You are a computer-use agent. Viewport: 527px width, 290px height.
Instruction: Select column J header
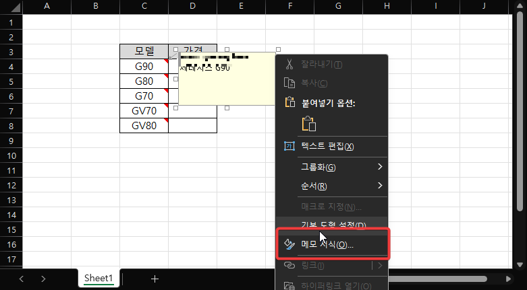coord(484,5)
